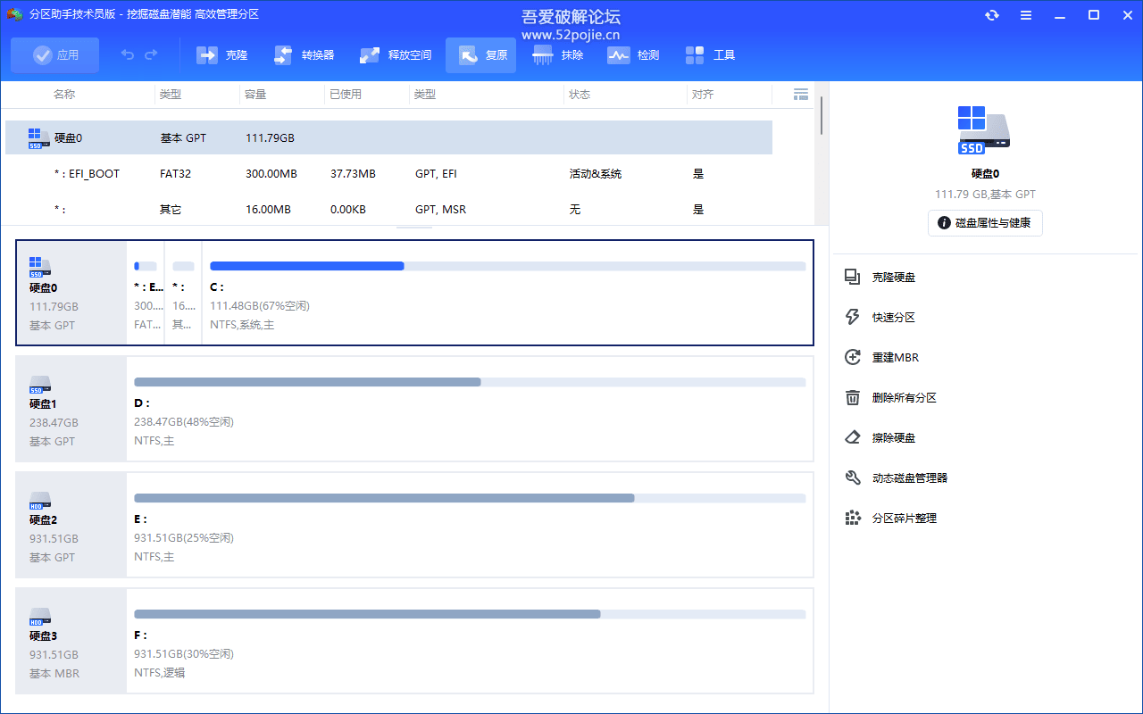Click the refresh icon in title bar
Viewport: 1143px width, 714px height.
pos(991,14)
